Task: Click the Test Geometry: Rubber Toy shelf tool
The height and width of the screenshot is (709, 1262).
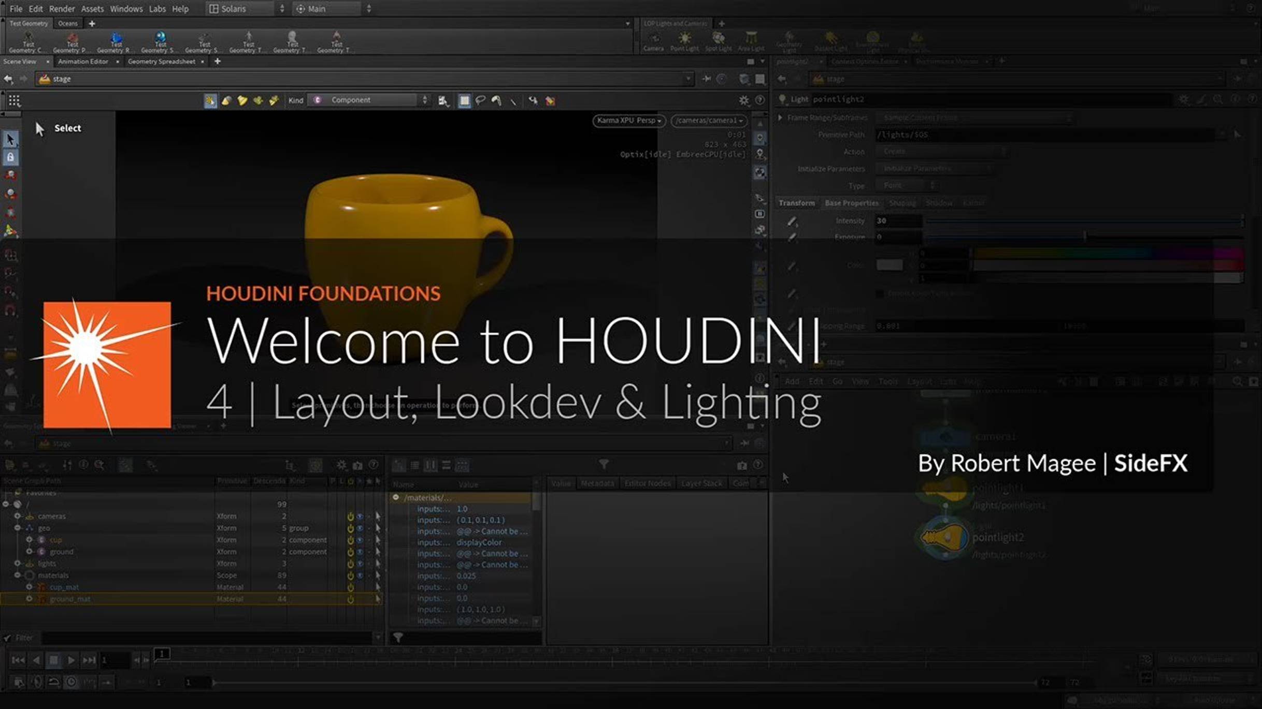Action: (116, 41)
